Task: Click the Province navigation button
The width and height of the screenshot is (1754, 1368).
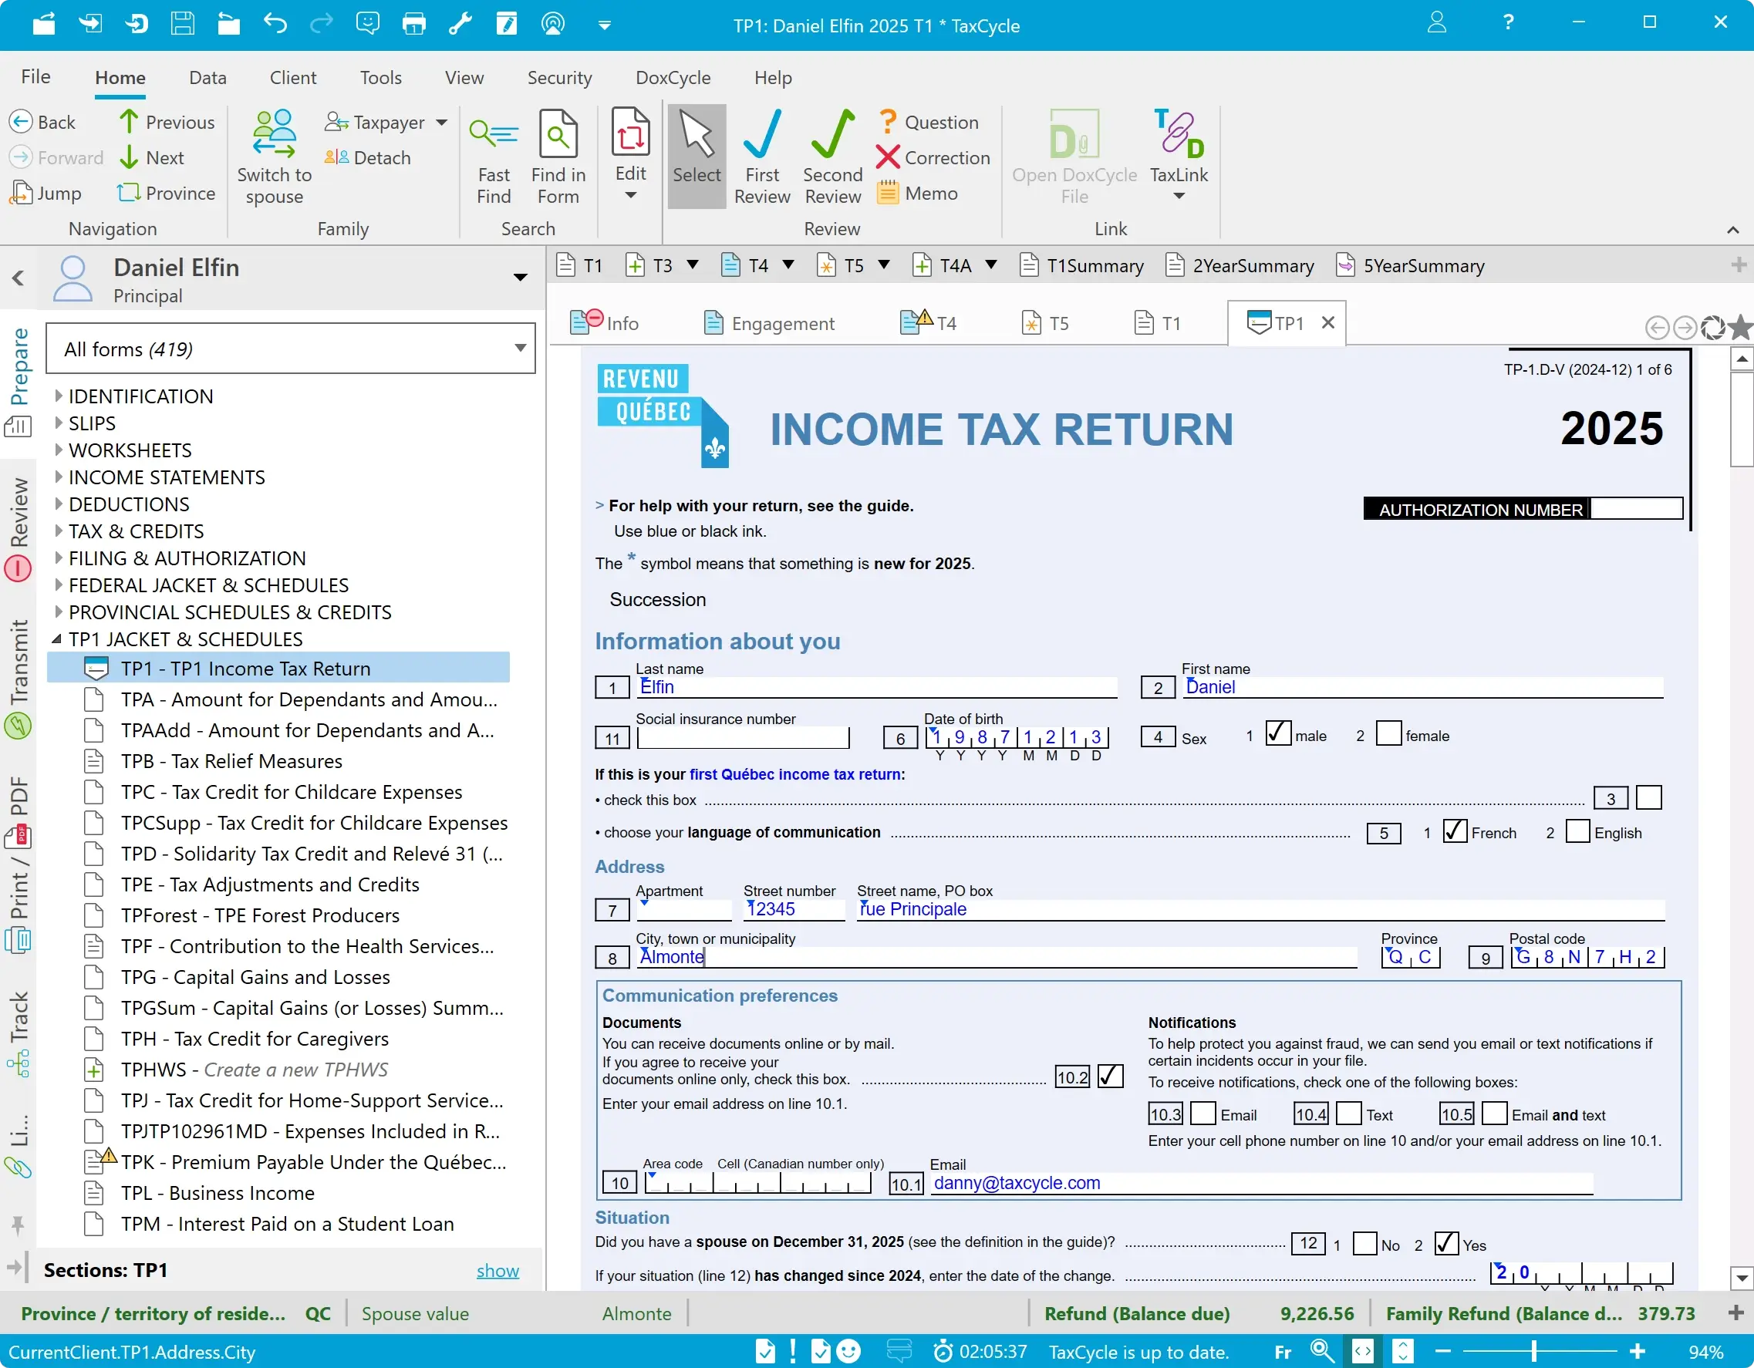Action: pyautogui.click(x=167, y=194)
